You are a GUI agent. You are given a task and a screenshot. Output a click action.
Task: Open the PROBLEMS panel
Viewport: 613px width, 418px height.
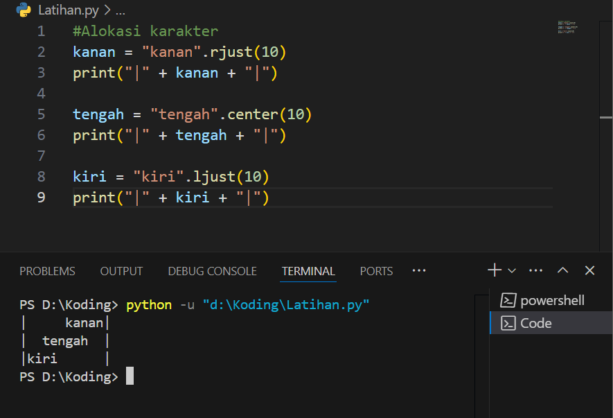[47, 271]
